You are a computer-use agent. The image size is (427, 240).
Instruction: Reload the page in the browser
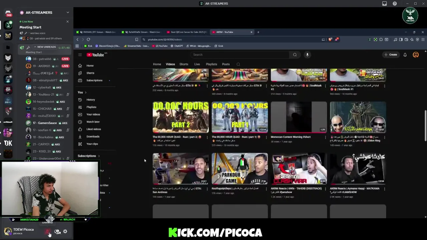pyautogui.click(x=88, y=39)
